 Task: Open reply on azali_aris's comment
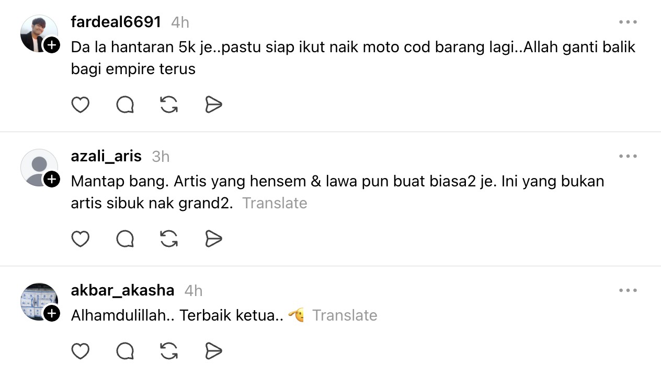coord(125,239)
